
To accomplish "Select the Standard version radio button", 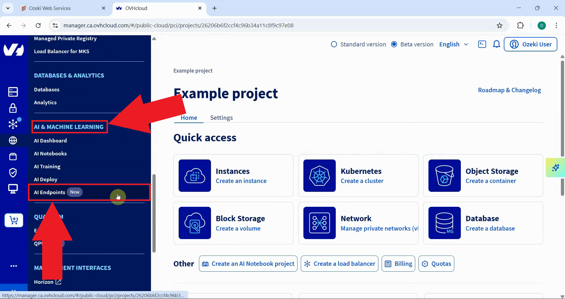I will (x=334, y=44).
